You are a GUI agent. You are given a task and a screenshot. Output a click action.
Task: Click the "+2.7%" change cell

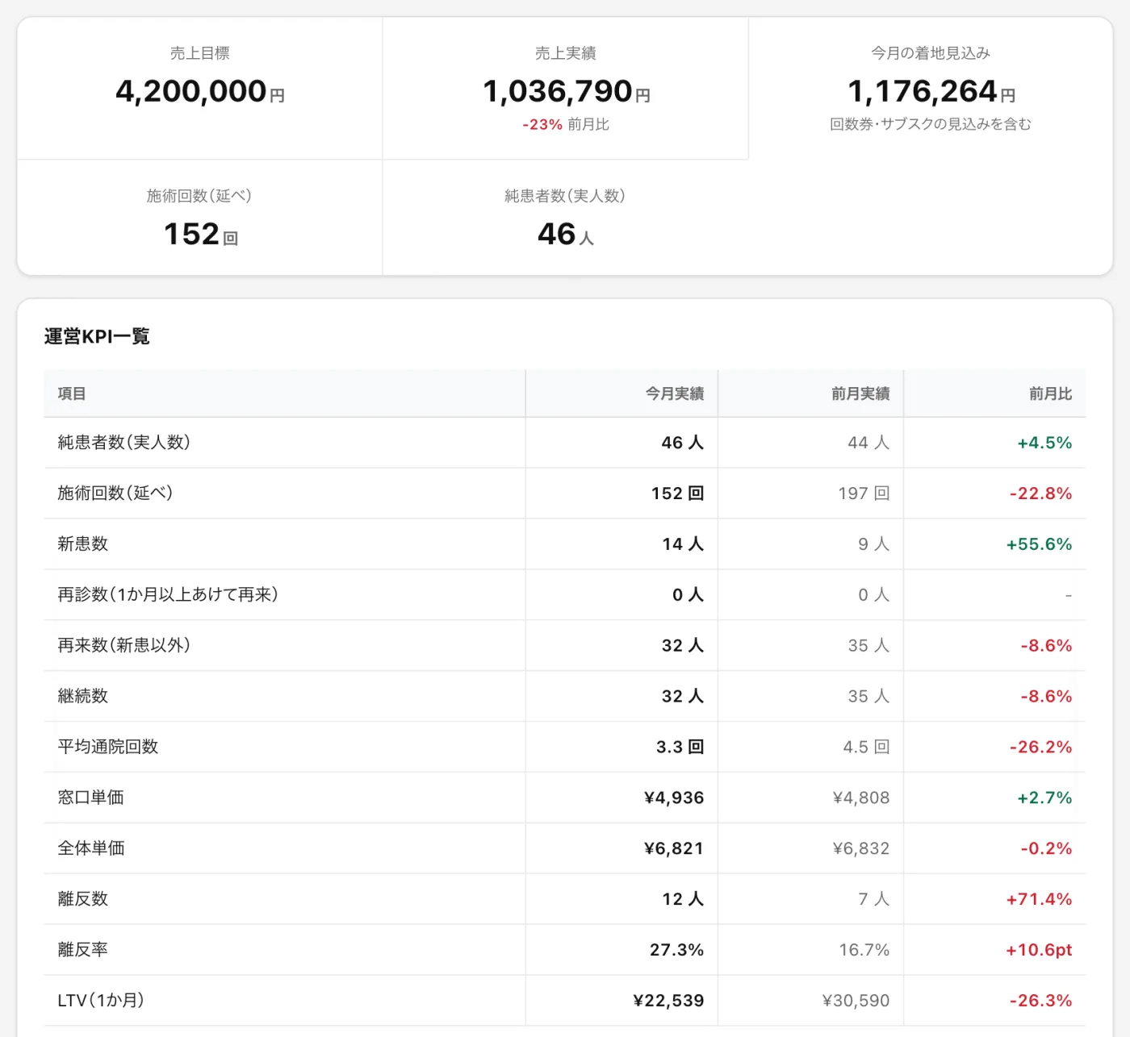coord(1044,798)
